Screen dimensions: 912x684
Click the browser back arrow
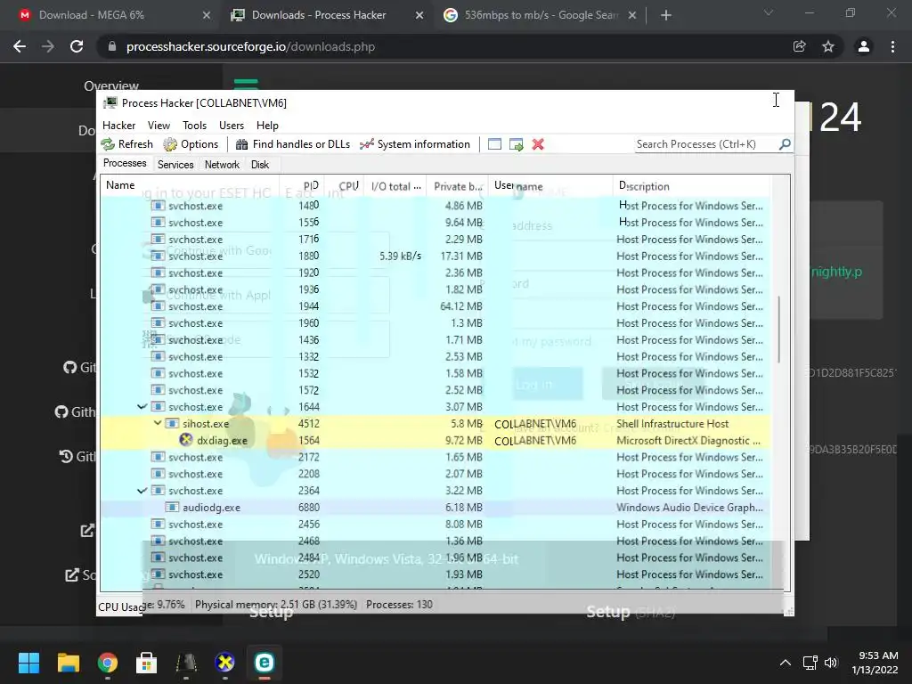point(20,46)
